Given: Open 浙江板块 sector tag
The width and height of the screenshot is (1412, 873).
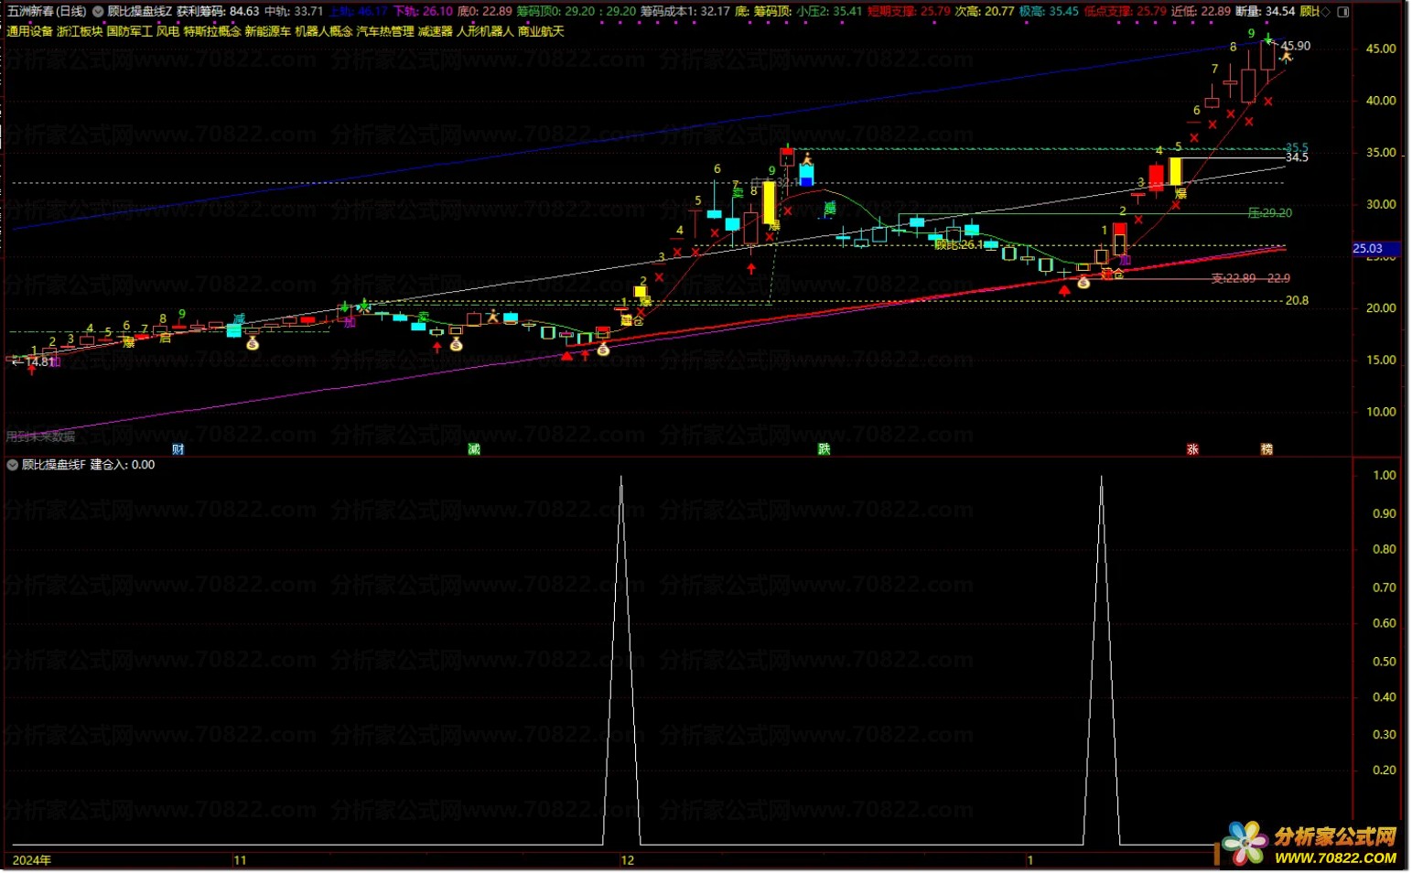Looking at the screenshot, I should [80, 31].
